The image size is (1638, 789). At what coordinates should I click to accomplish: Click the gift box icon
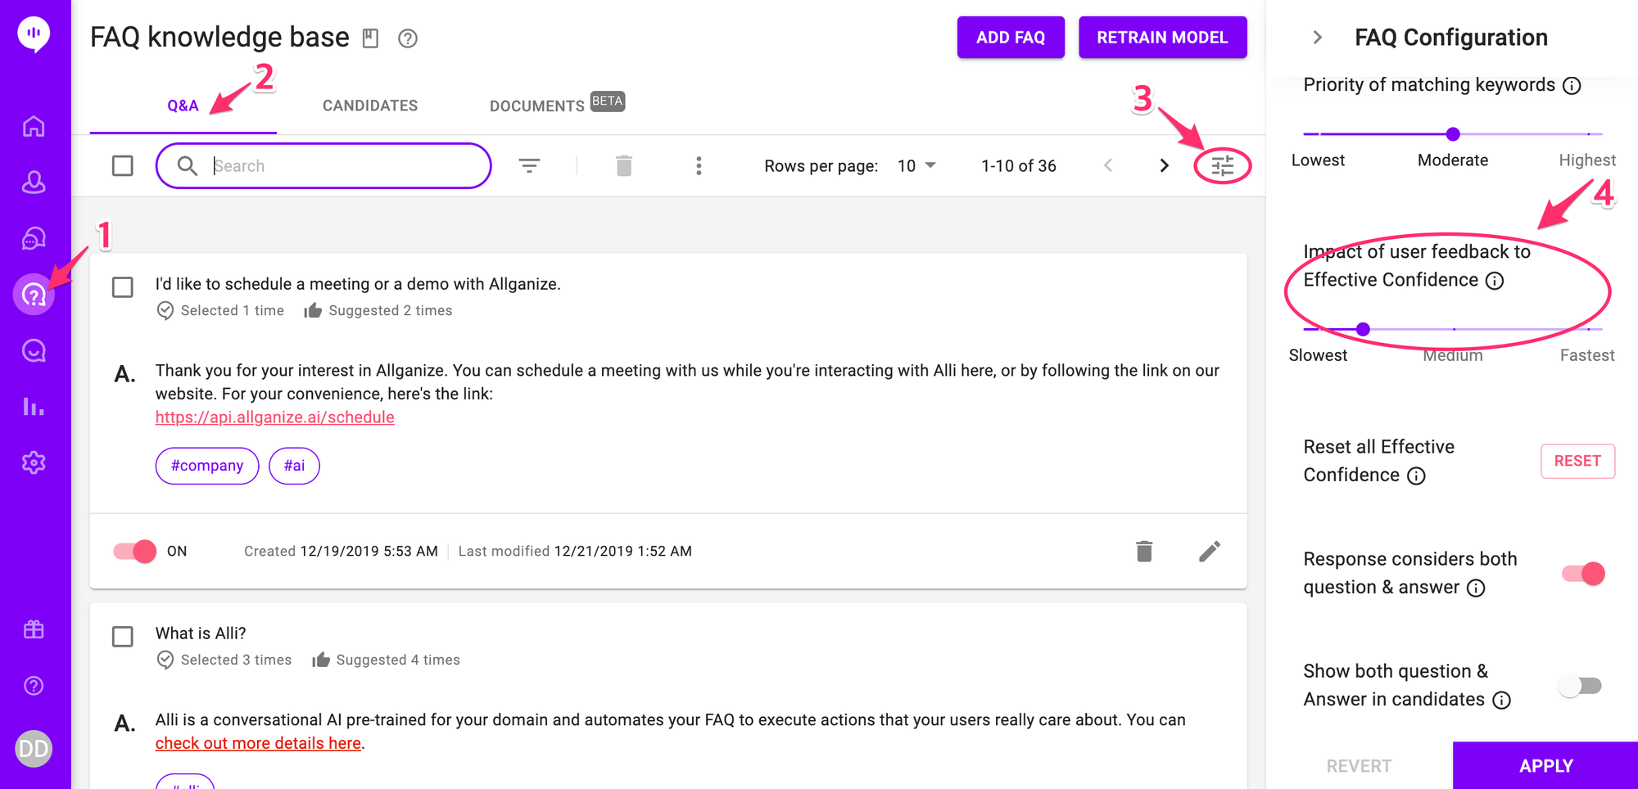[34, 629]
